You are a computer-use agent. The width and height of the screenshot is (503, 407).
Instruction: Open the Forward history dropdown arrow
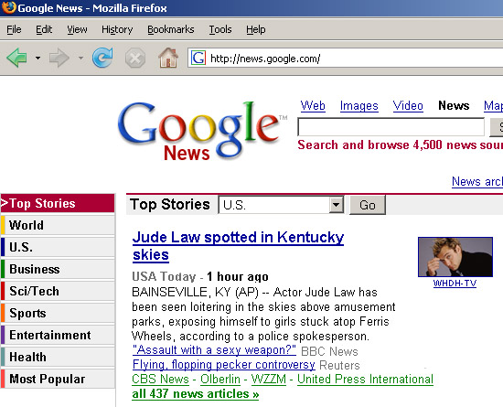point(80,58)
